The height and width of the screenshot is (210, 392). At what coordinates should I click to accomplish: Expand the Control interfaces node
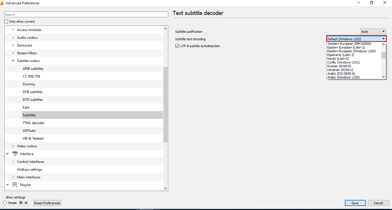point(13,162)
